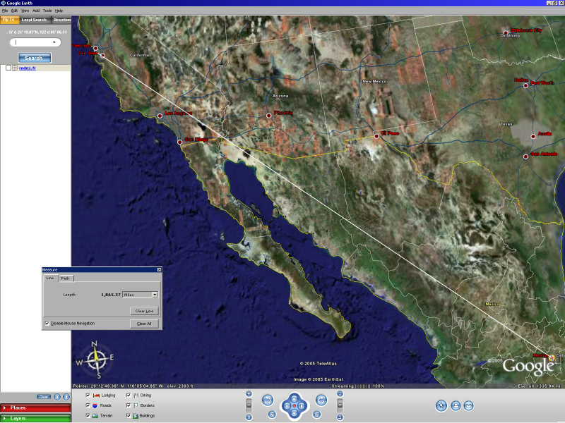Disable the Buildings layer checkbox
The height and width of the screenshot is (423, 565).
click(127, 415)
